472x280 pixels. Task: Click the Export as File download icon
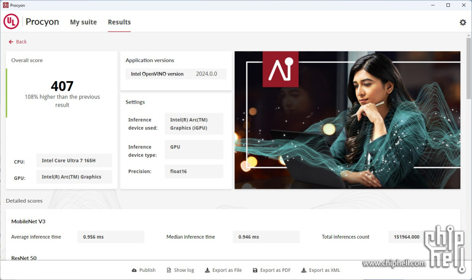pyautogui.click(x=208, y=270)
